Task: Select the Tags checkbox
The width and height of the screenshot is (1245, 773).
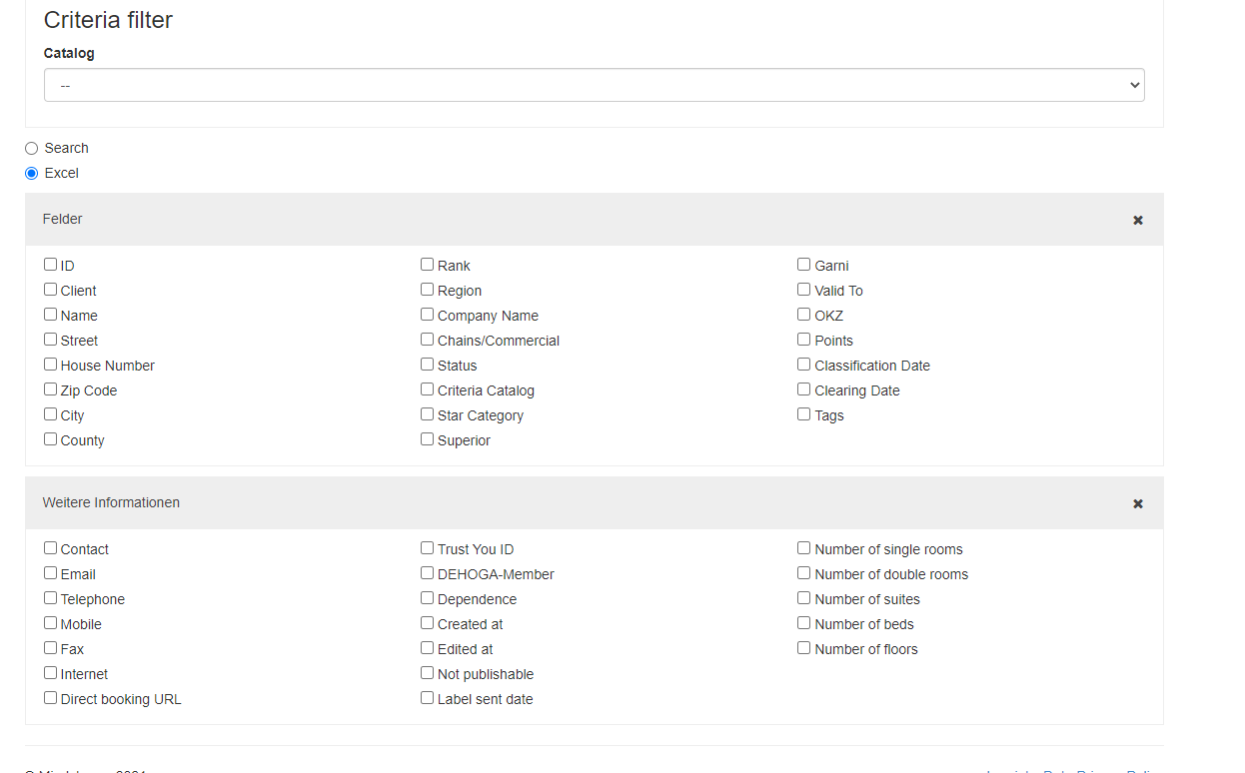Action: coord(804,414)
